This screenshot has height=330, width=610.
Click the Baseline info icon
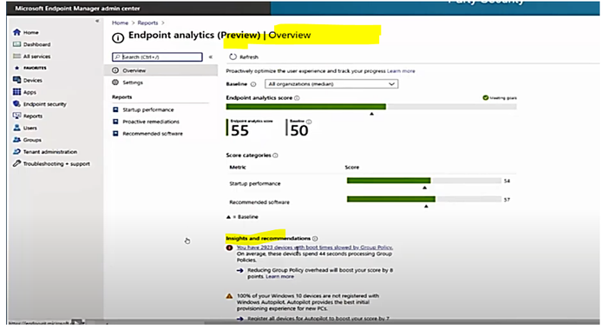[x=253, y=84]
